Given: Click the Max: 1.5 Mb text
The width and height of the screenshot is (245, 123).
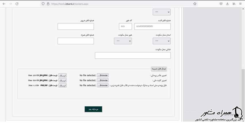Looking at the screenshot, I should 34,85.
